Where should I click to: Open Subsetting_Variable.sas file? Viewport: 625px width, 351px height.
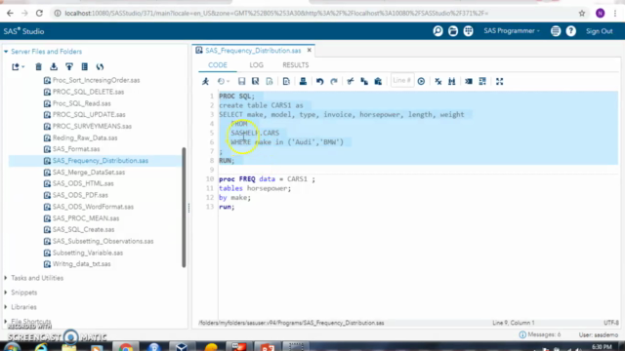88,253
